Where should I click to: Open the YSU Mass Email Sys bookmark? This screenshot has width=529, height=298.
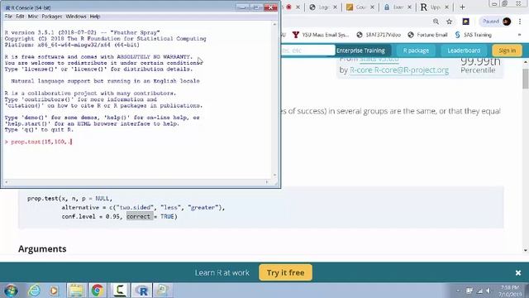pyautogui.click(x=321, y=35)
